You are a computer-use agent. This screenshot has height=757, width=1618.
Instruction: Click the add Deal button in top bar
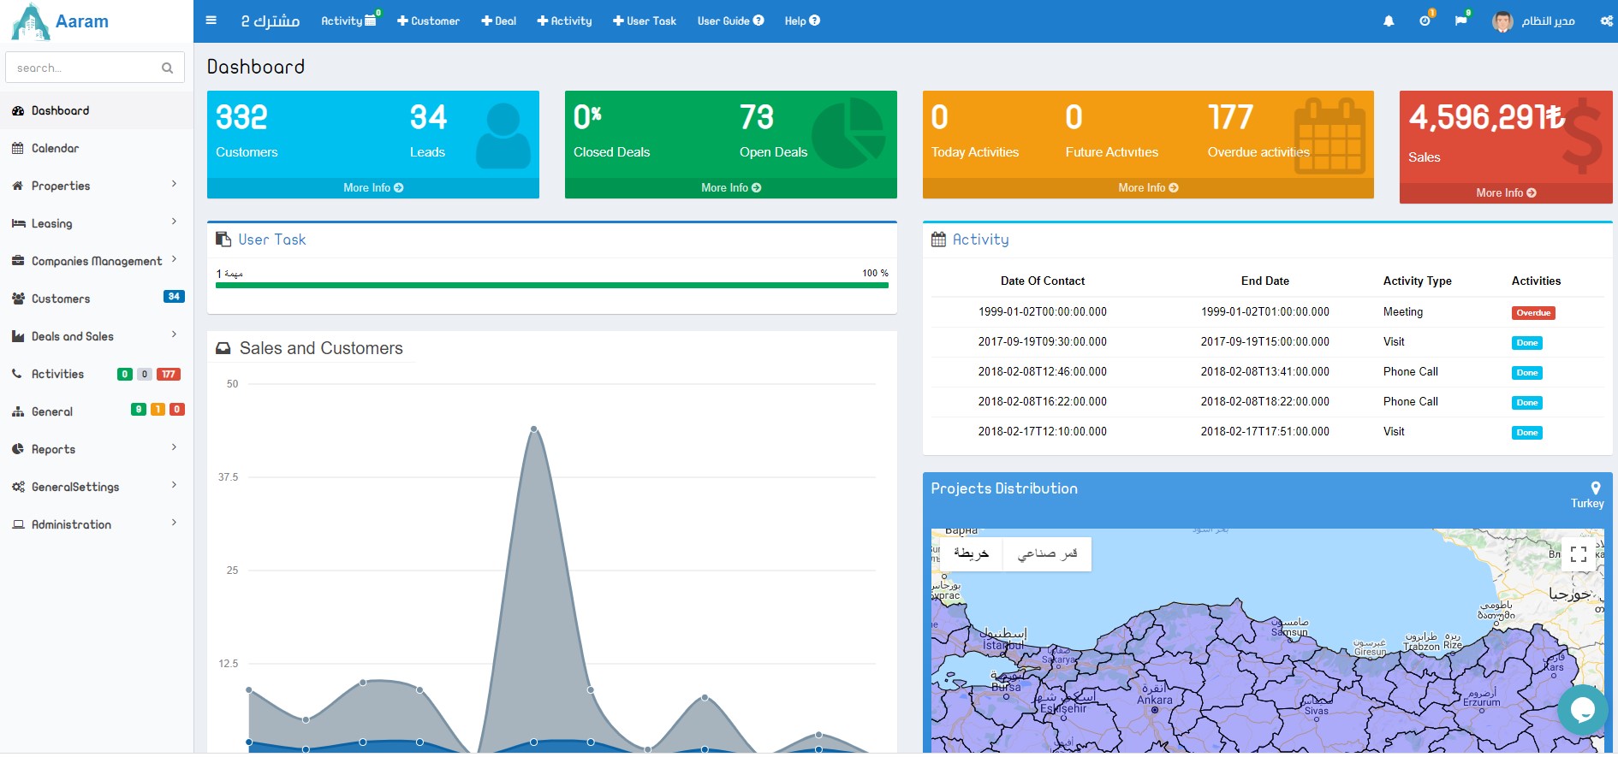(x=499, y=21)
